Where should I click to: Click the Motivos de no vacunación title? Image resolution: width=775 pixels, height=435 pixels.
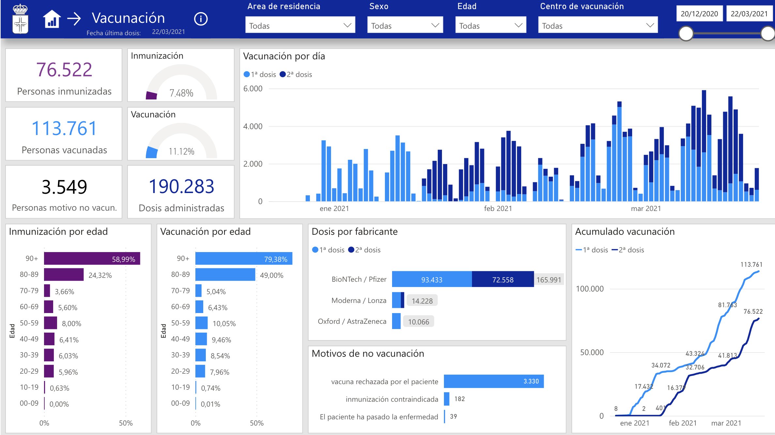click(x=368, y=353)
